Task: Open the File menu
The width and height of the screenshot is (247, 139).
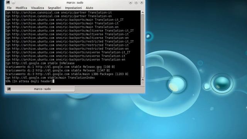Action: click(x=9, y=8)
